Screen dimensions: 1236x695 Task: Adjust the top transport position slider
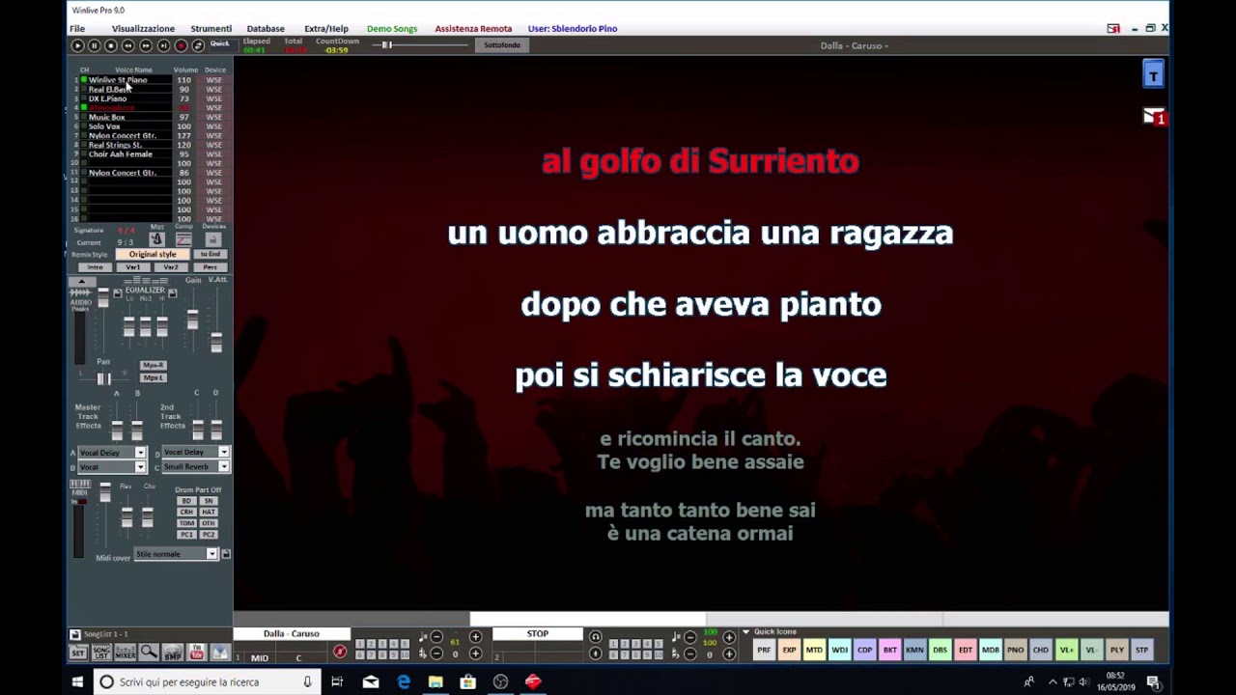(x=387, y=45)
